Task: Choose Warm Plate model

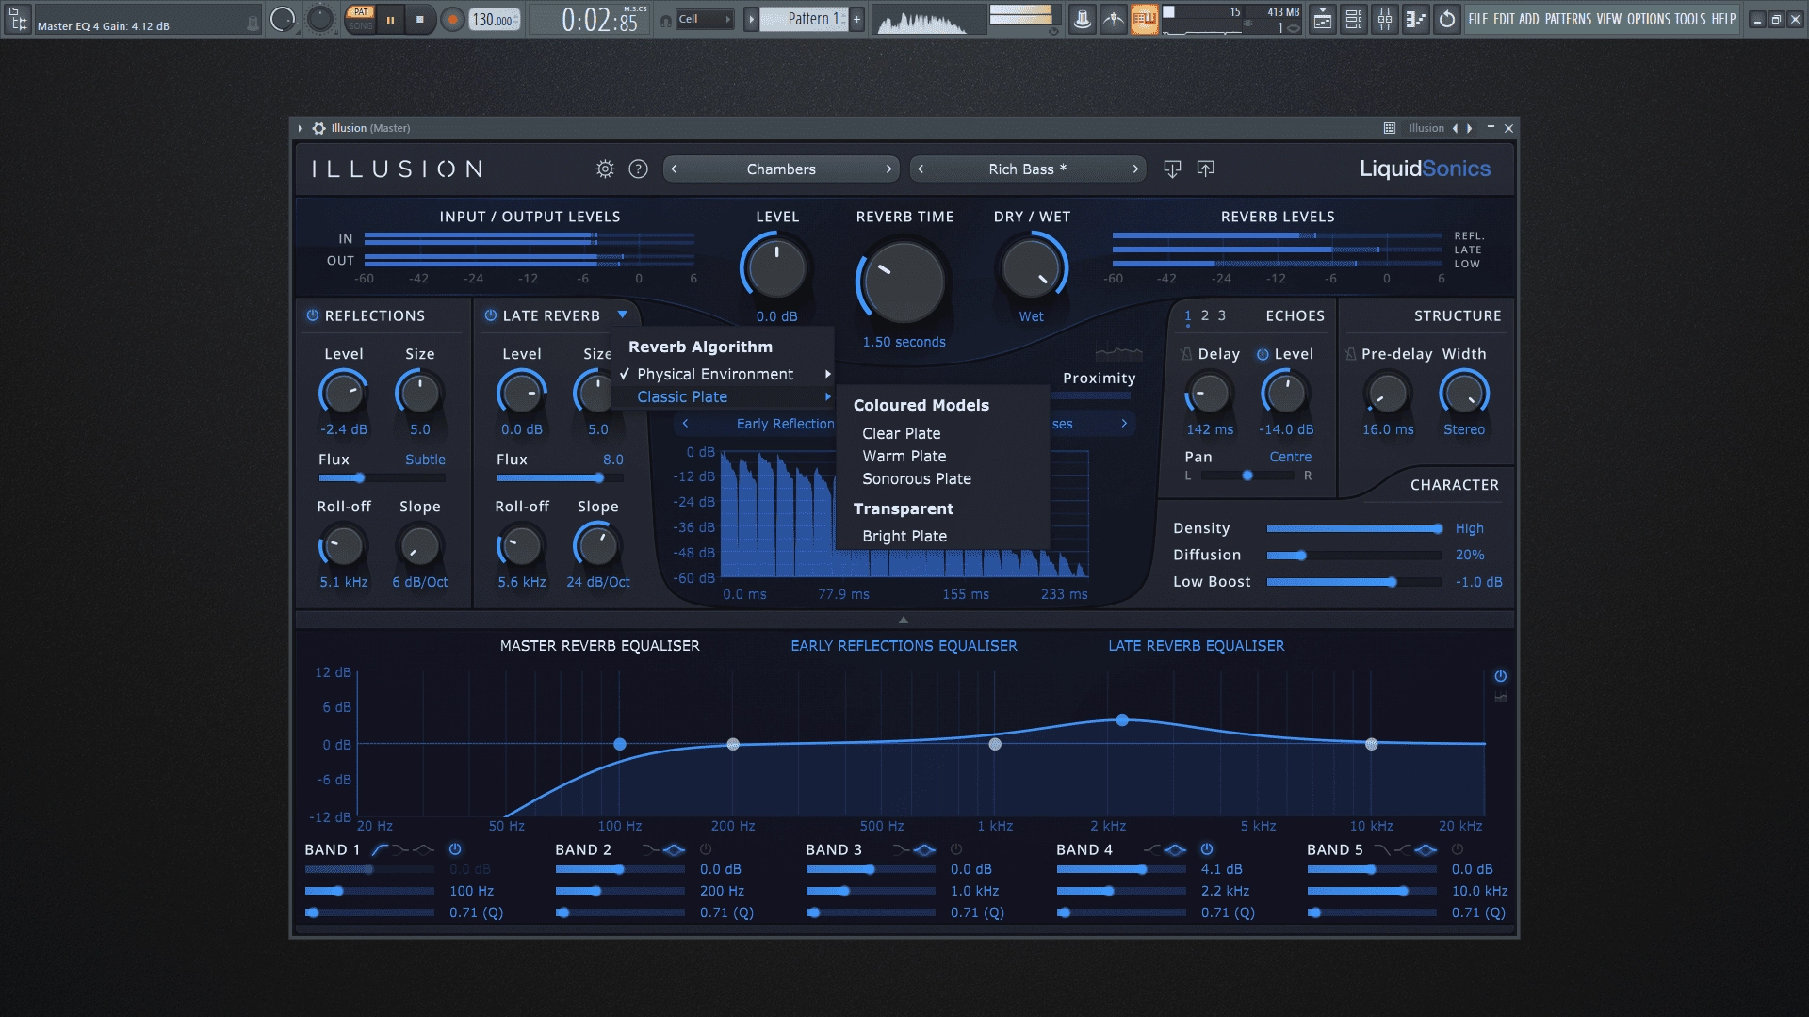Action: 904,456
